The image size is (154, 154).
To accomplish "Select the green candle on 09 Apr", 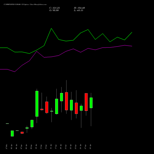I will (32, 124).
